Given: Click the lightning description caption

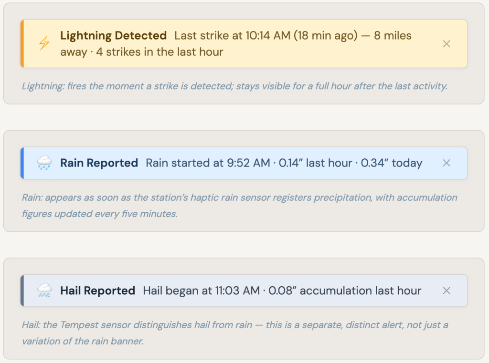Looking at the screenshot, I should tap(234, 86).
